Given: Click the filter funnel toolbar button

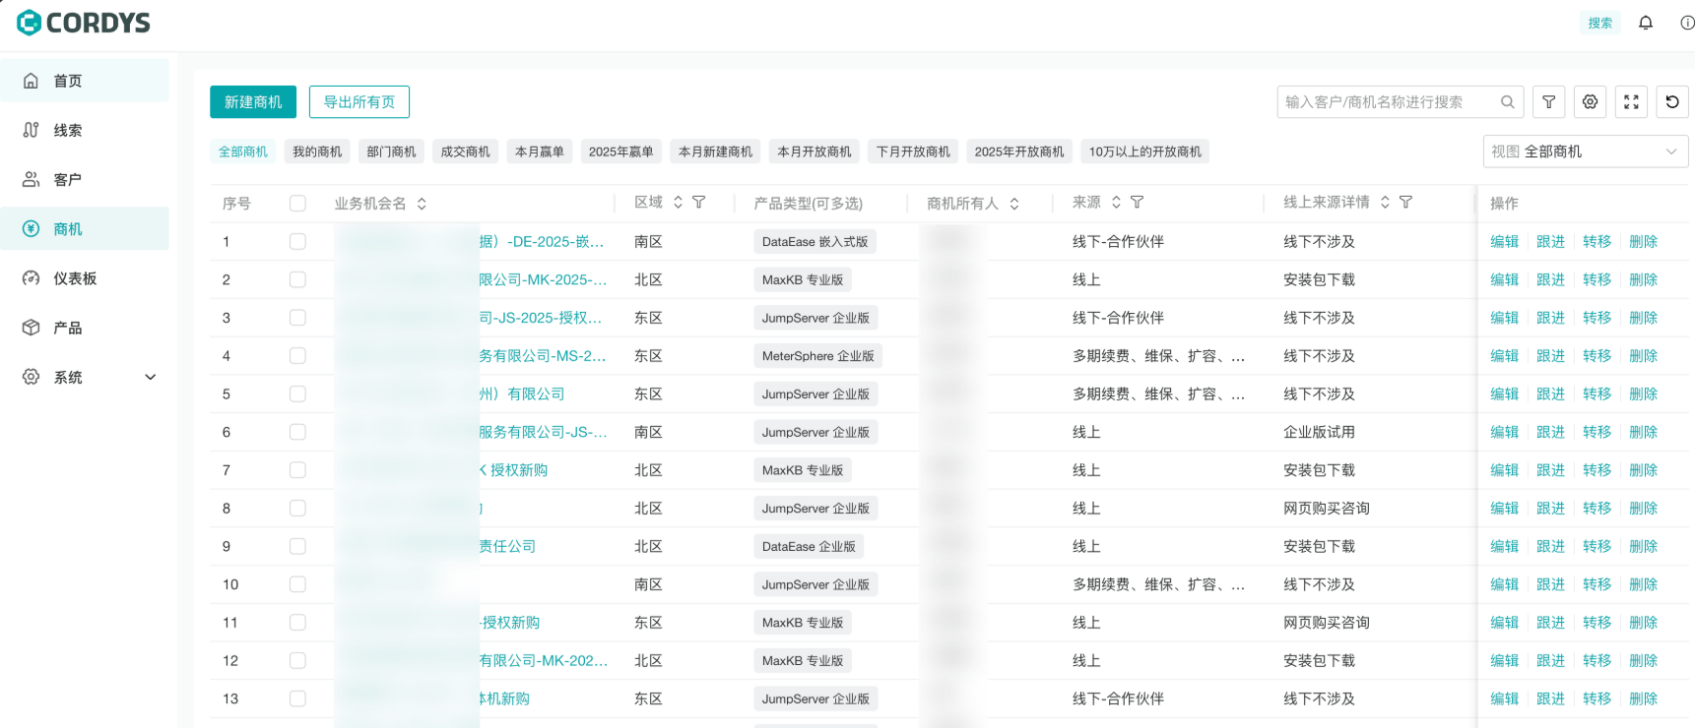Looking at the screenshot, I should (1548, 101).
